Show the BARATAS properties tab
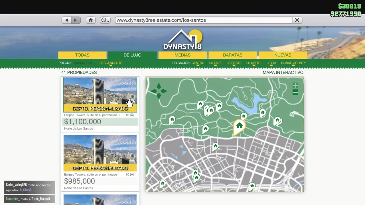Image resolution: width=365 pixels, height=205 pixels. coord(233,55)
